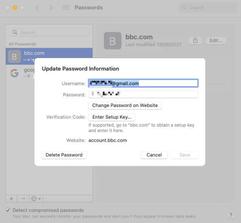
Task: Minimize the Passwords window with yellow button
Action: (15, 8)
